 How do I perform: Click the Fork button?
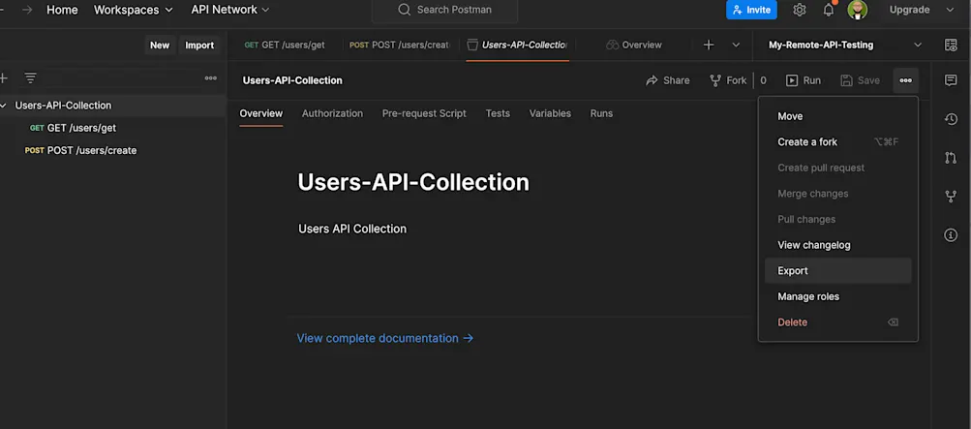click(728, 80)
